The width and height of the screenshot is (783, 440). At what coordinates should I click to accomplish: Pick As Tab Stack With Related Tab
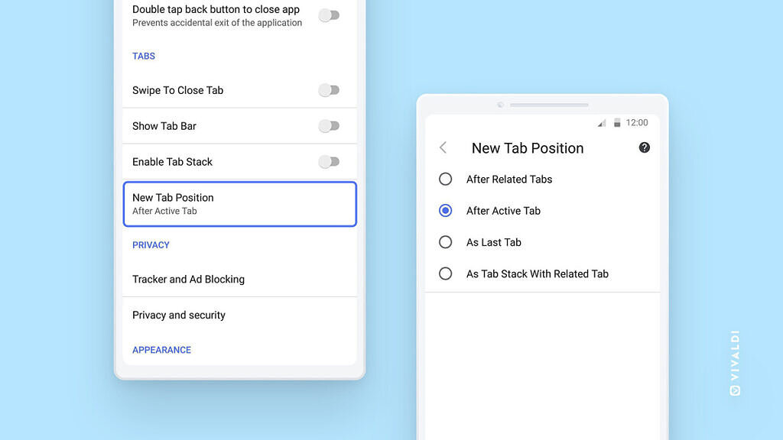[446, 273]
